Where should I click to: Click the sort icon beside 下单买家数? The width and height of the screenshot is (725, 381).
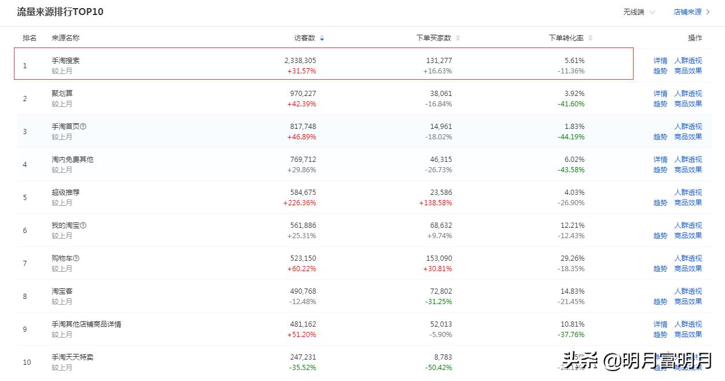[458, 38]
